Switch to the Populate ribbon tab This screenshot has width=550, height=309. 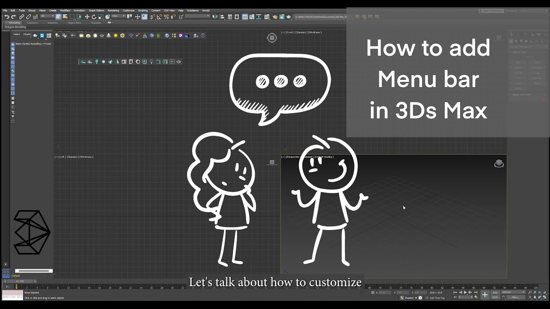pyautogui.click(x=96, y=23)
